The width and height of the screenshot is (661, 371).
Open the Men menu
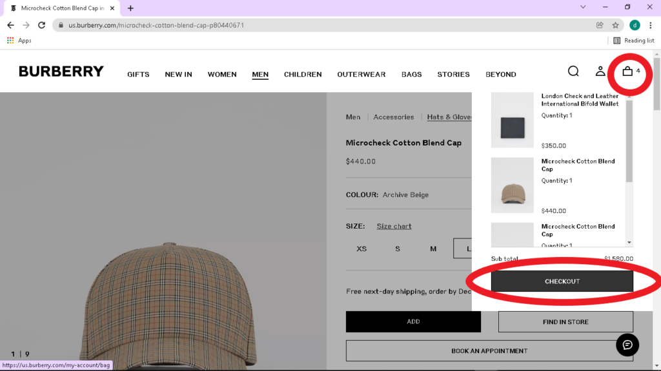click(x=260, y=75)
